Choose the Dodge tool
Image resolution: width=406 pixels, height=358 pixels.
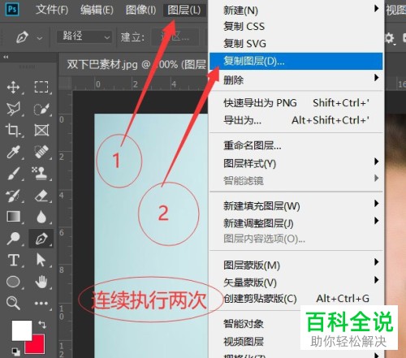13,238
